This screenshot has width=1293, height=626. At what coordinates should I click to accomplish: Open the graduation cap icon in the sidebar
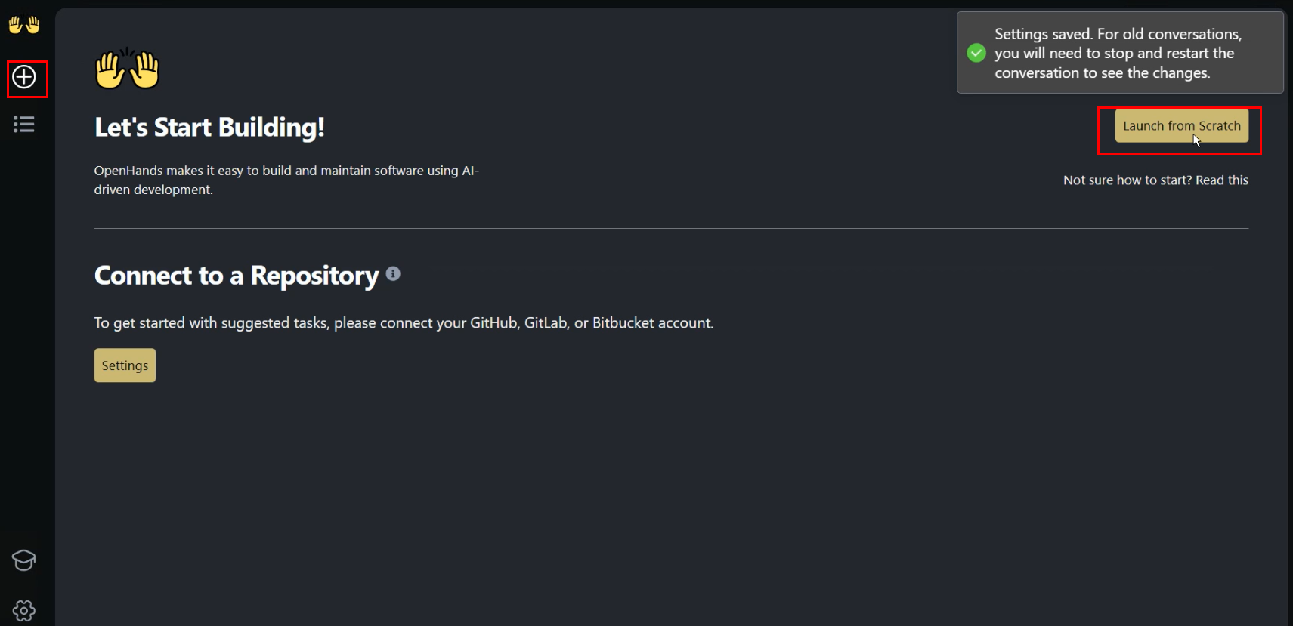24,560
